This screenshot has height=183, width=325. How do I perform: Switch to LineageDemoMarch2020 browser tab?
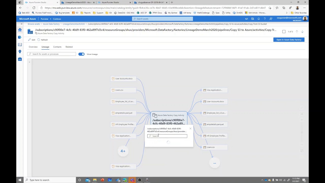pyautogui.click(x=78, y=2)
